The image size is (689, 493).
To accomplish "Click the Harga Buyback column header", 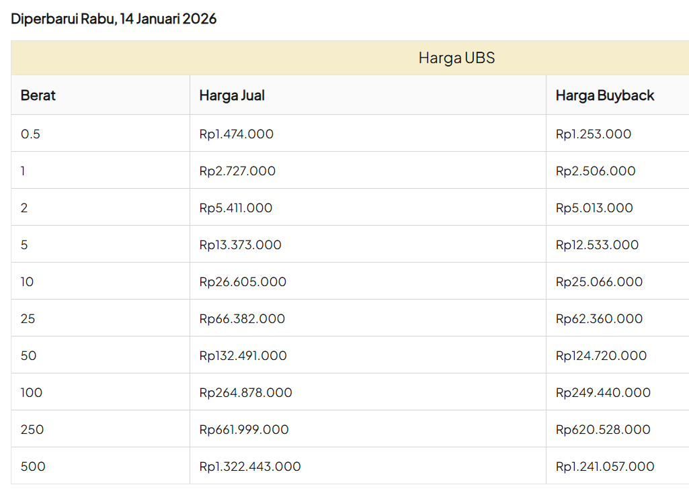I will point(605,95).
